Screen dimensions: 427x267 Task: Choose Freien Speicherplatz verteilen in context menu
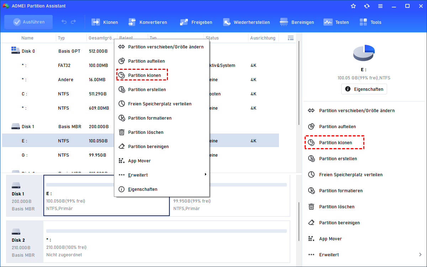[162, 104]
